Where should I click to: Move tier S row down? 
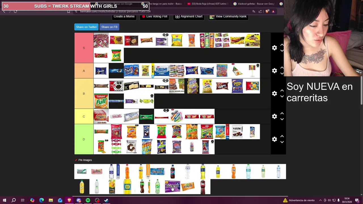tap(282, 51)
